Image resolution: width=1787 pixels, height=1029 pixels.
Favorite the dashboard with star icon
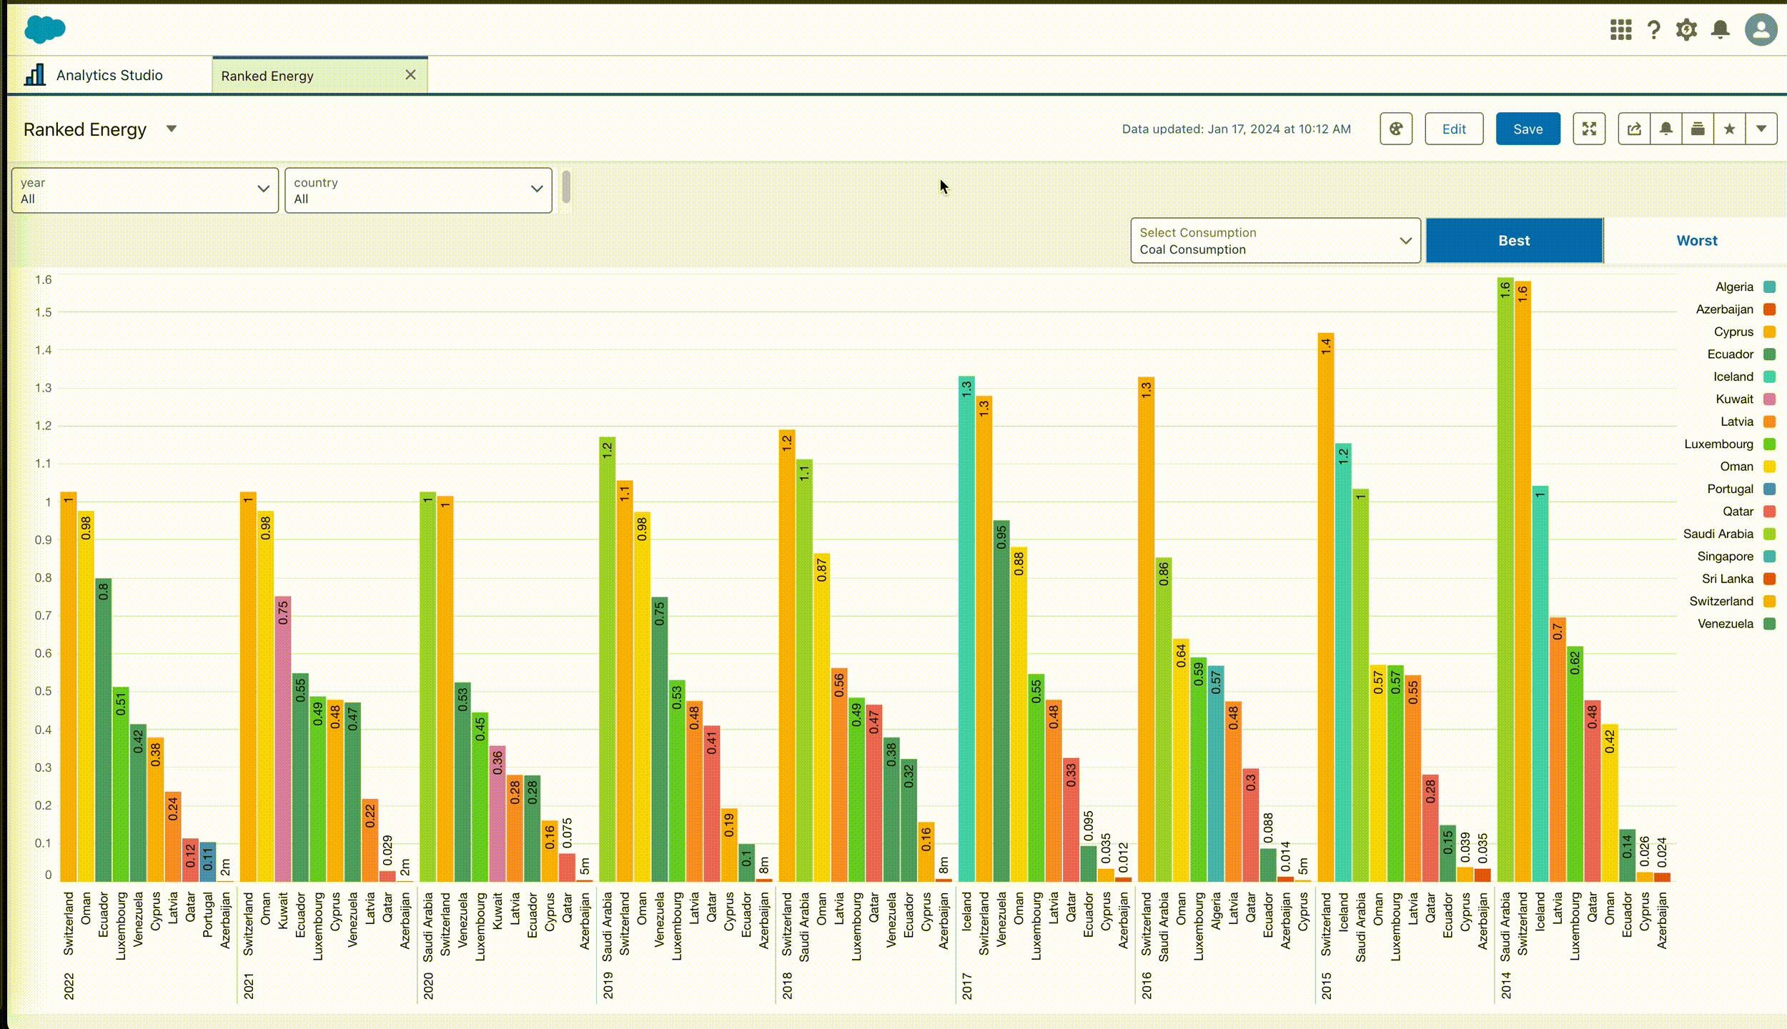(x=1729, y=129)
